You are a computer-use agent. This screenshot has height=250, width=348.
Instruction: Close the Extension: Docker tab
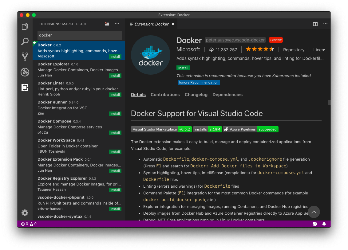coord(173,24)
